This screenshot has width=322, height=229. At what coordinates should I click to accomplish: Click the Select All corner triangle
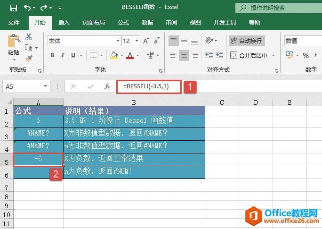point(9,102)
